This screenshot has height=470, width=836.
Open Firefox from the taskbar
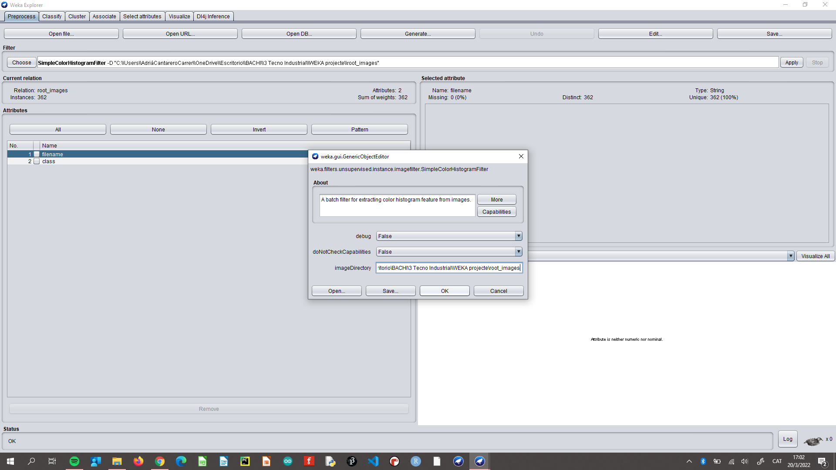(138, 461)
